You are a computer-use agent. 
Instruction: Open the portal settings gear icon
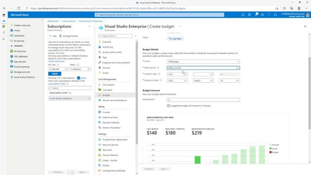(x=262, y=15)
